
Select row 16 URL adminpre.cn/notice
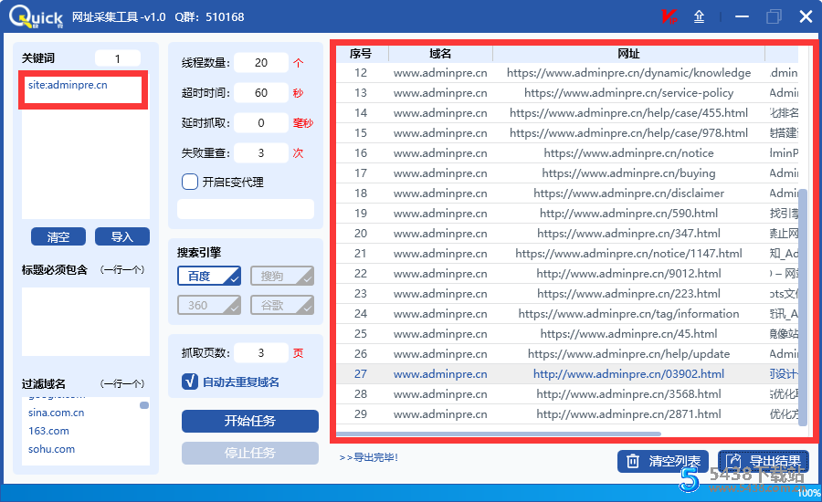coord(628,153)
